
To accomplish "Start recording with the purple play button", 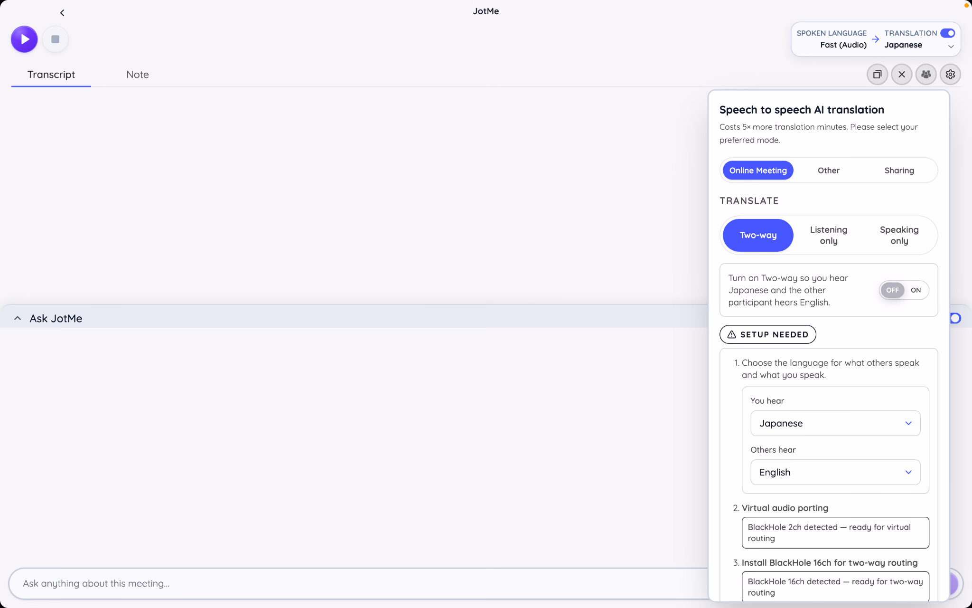I will [x=24, y=39].
